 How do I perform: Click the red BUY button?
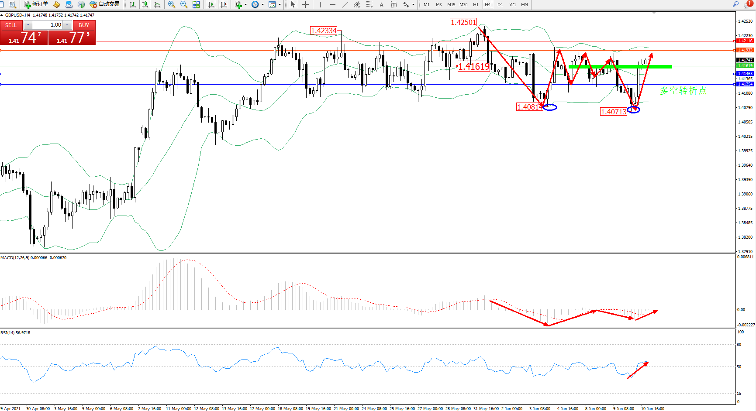(84, 25)
